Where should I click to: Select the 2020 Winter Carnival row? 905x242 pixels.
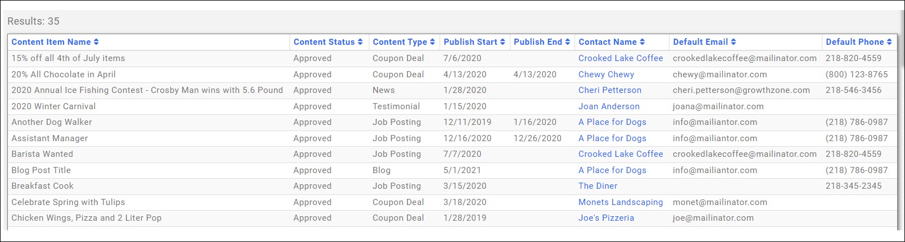coord(53,106)
